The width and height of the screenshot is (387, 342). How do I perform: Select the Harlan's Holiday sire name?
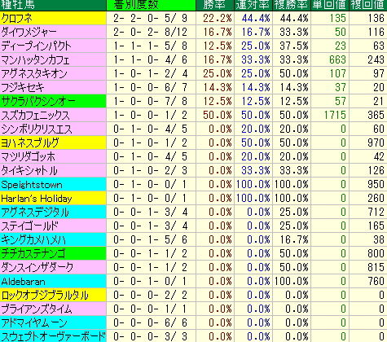coord(37,199)
